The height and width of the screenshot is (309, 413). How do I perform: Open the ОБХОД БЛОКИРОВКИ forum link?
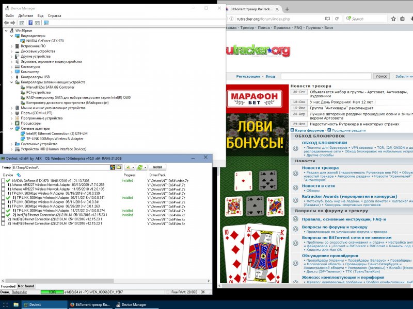click(324, 143)
